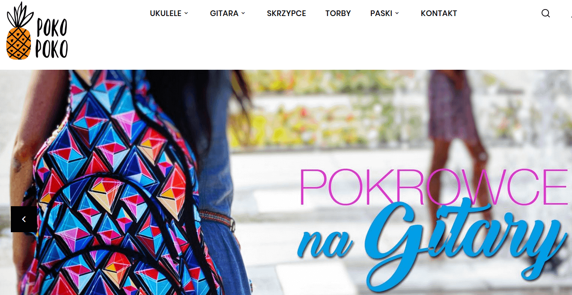Open the Kontakt page
The width and height of the screenshot is (572, 295).
coord(439,13)
